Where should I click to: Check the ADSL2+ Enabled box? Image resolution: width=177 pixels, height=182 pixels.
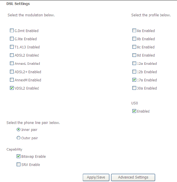pos(12,72)
